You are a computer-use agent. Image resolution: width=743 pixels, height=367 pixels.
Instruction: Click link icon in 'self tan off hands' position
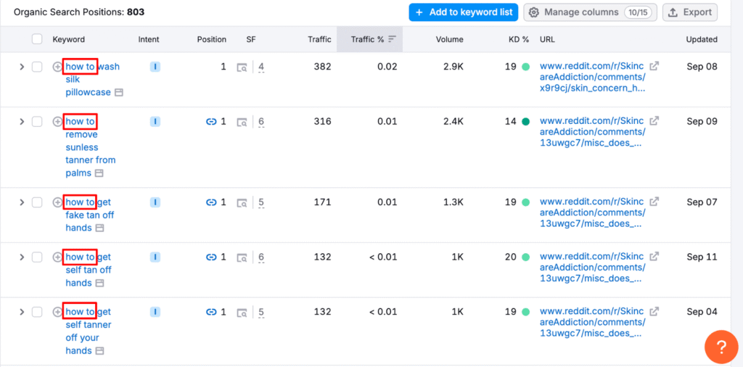pyautogui.click(x=212, y=257)
